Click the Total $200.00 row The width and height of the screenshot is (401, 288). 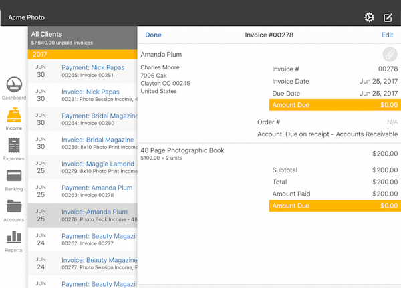(x=335, y=182)
